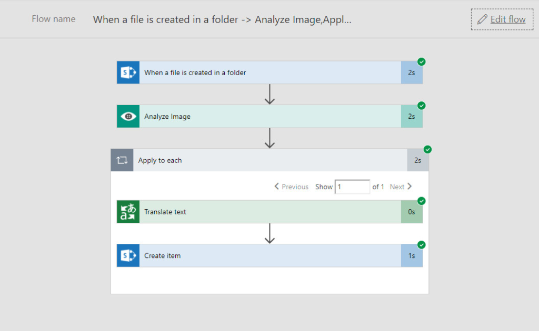The height and width of the screenshot is (331, 539).
Task: Click the SharePoint trigger icon
Action: [x=127, y=73]
